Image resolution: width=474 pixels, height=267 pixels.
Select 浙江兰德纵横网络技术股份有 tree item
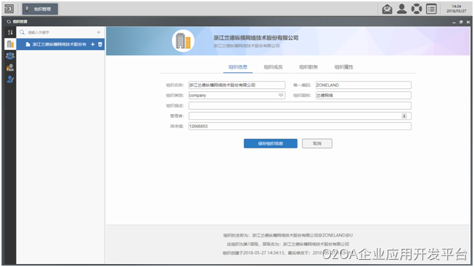tap(60, 44)
